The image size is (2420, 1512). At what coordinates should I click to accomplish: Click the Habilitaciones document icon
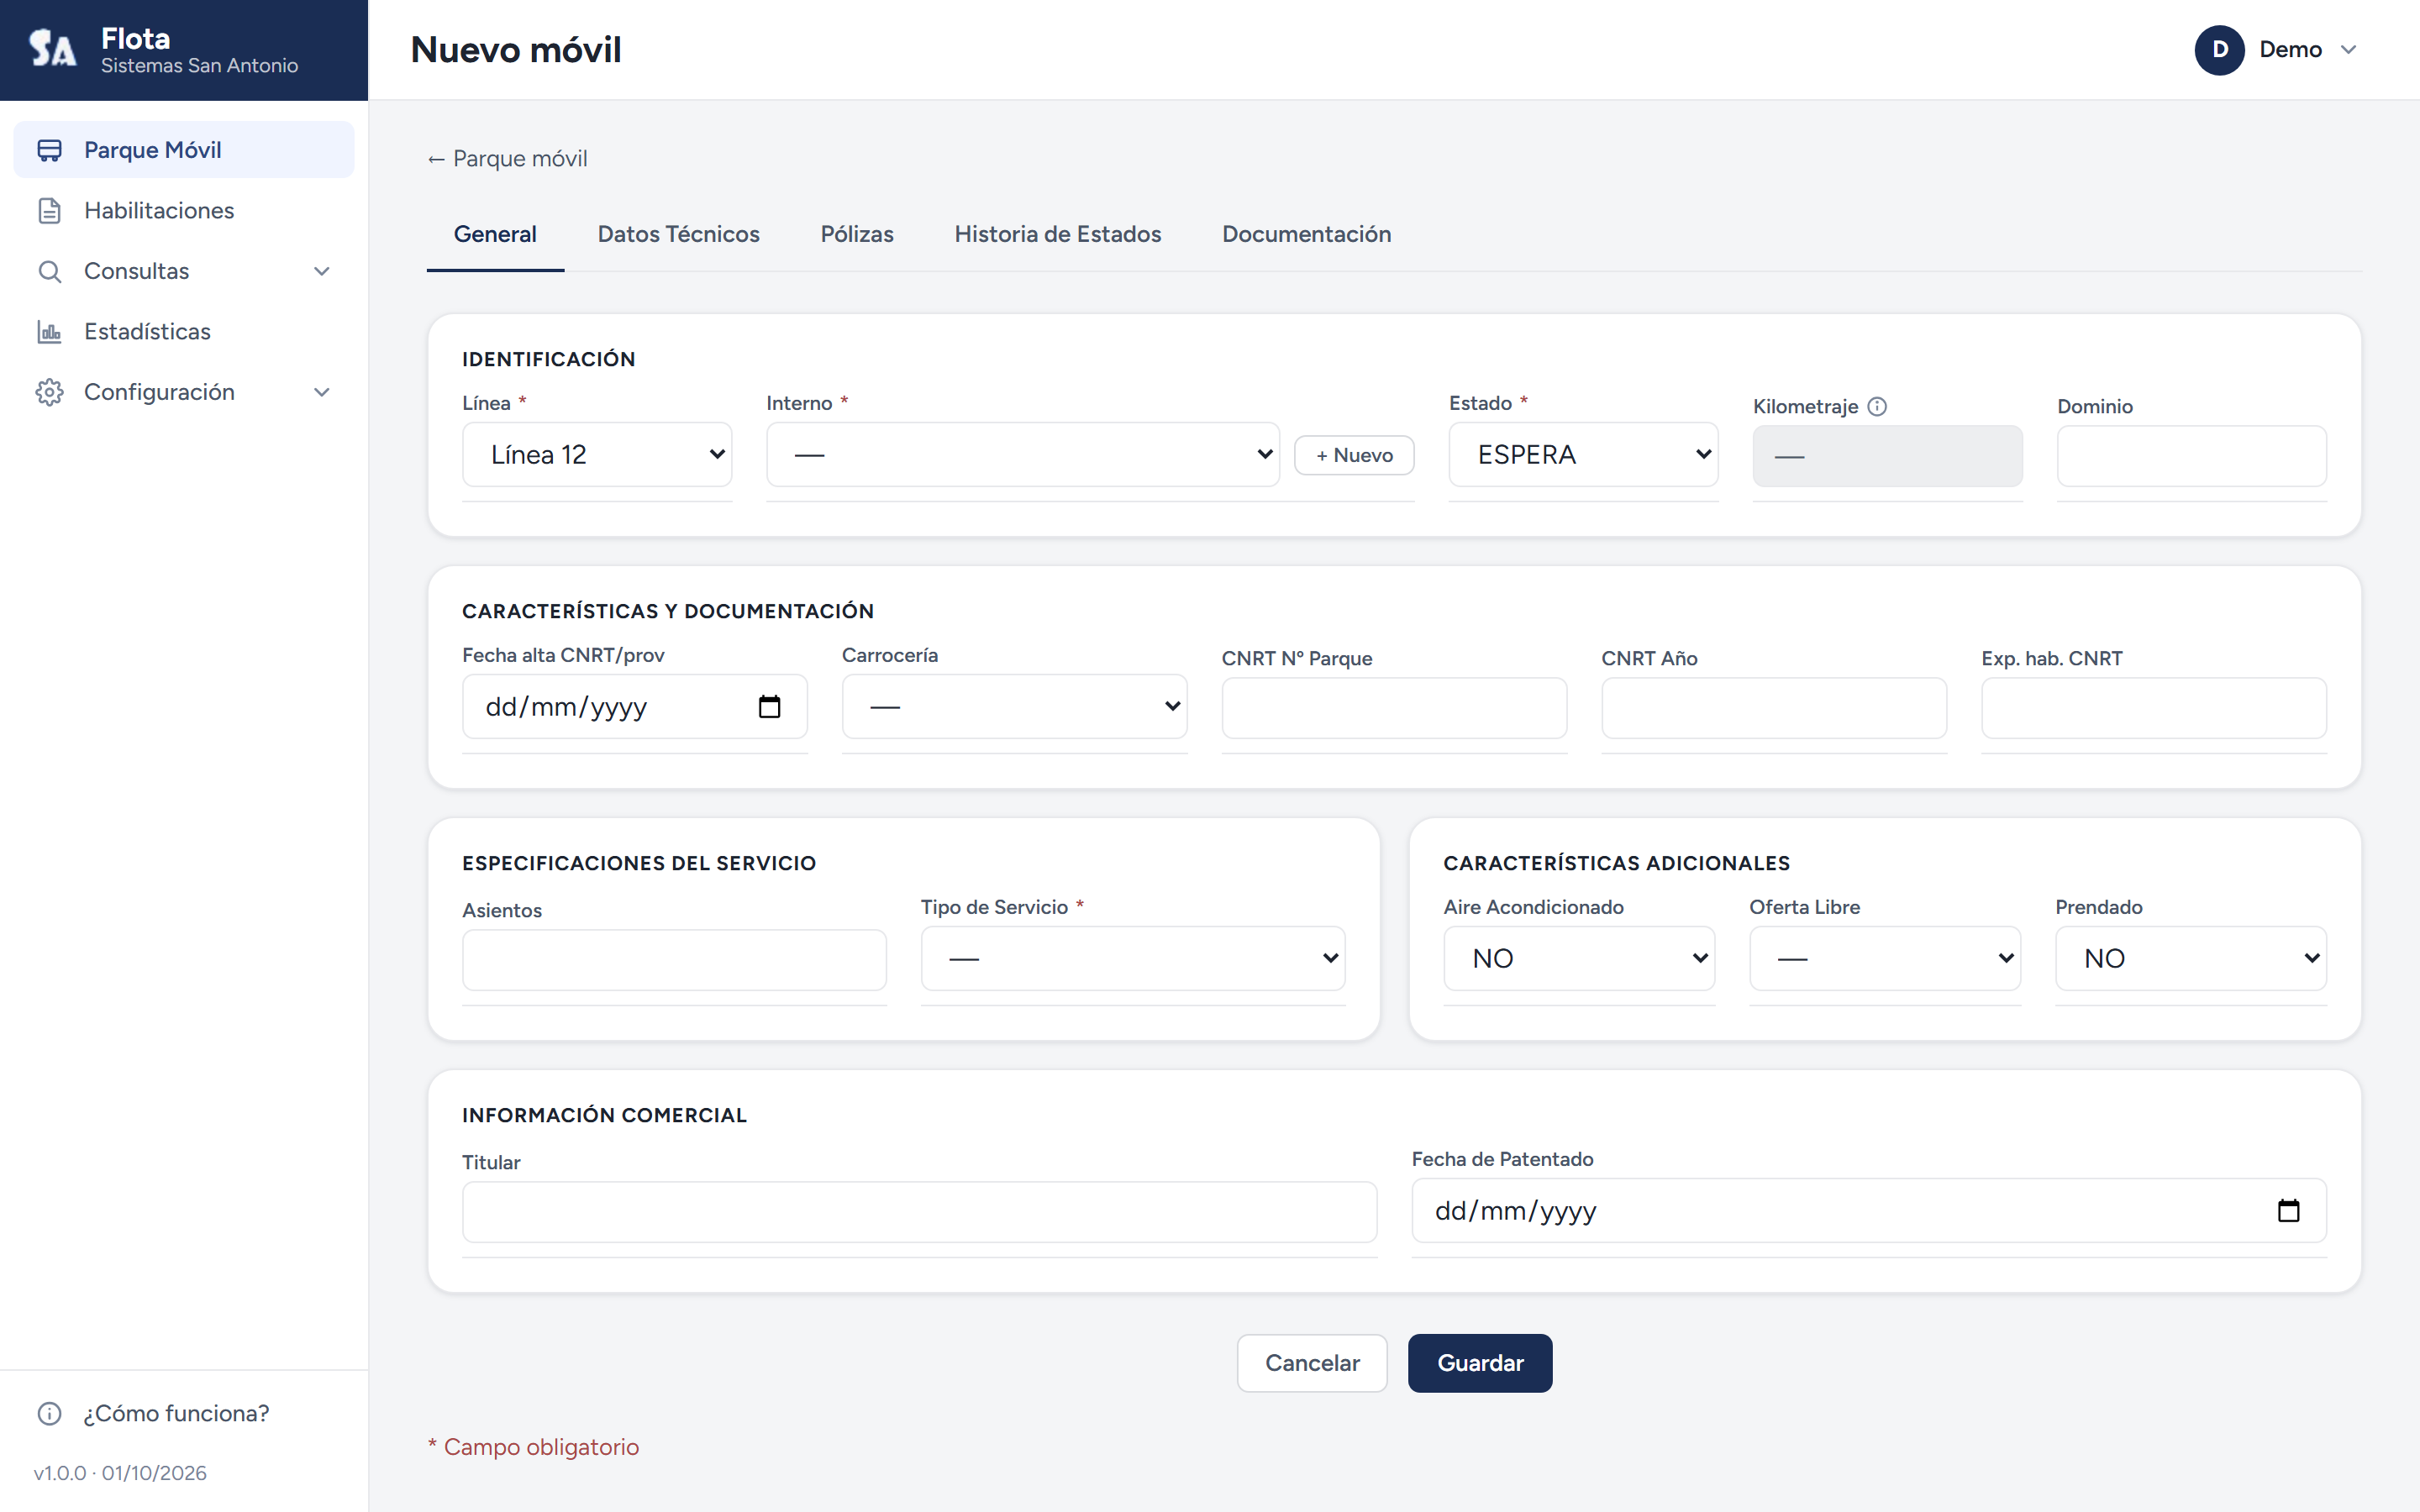(x=49, y=211)
